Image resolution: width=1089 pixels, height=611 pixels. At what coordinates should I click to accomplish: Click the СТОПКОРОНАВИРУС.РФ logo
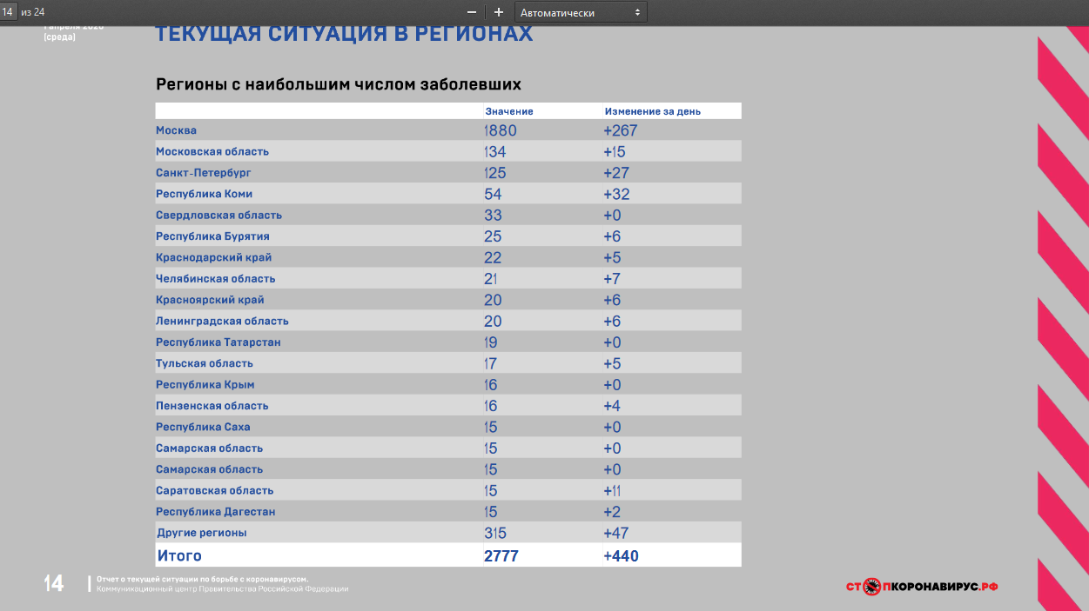click(922, 587)
